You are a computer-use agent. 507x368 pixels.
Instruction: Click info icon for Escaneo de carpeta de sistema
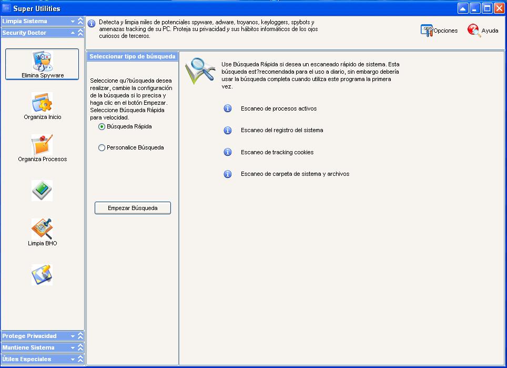[x=228, y=174]
